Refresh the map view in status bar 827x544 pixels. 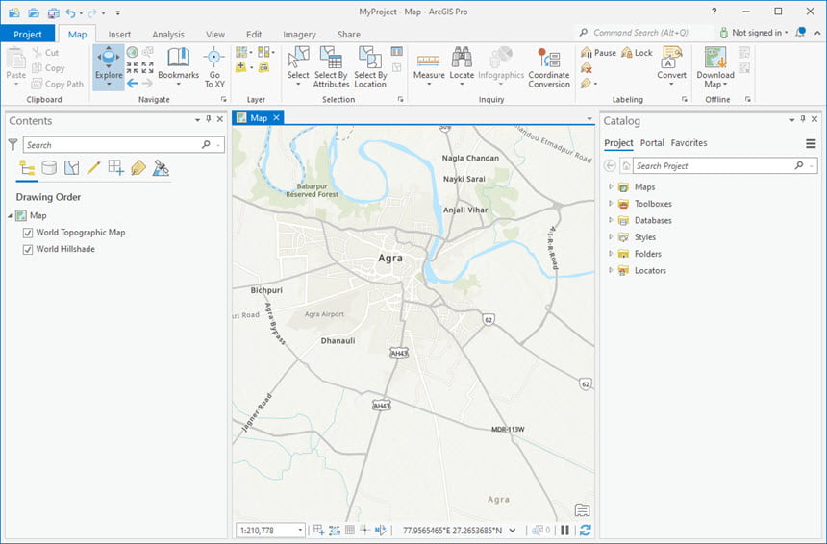pos(585,530)
